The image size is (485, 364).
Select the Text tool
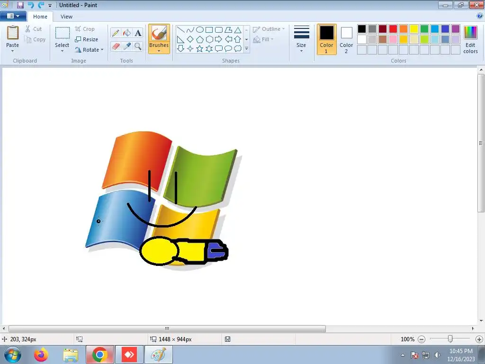pyautogui.click(x=138, y=33)
